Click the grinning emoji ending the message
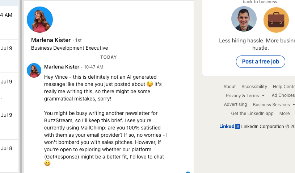The width and height of the screenshot is (295, 173). pyautogui.click(x=47, y=164)
